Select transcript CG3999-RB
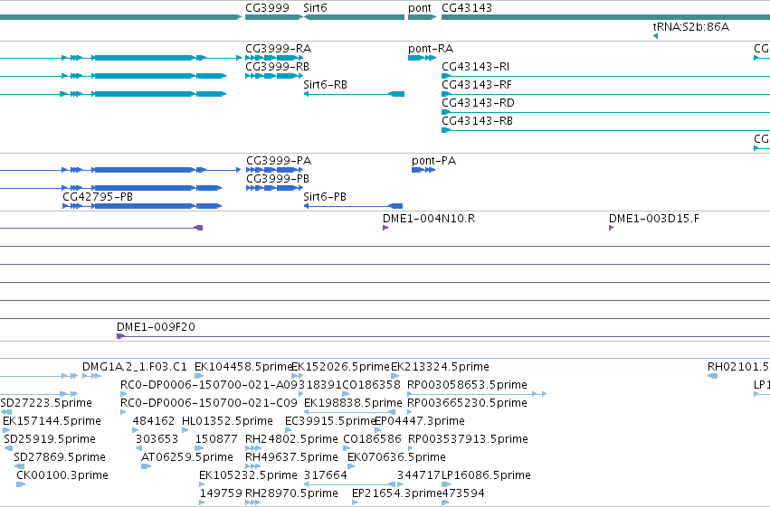The height and width of the screenshot is (507, 770). [278, 67]
